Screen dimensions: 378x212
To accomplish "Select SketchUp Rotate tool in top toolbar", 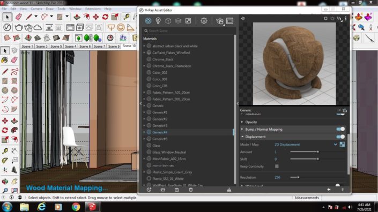I will [105, 17].
